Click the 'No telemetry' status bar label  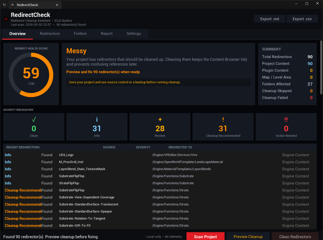click(173, 237)
